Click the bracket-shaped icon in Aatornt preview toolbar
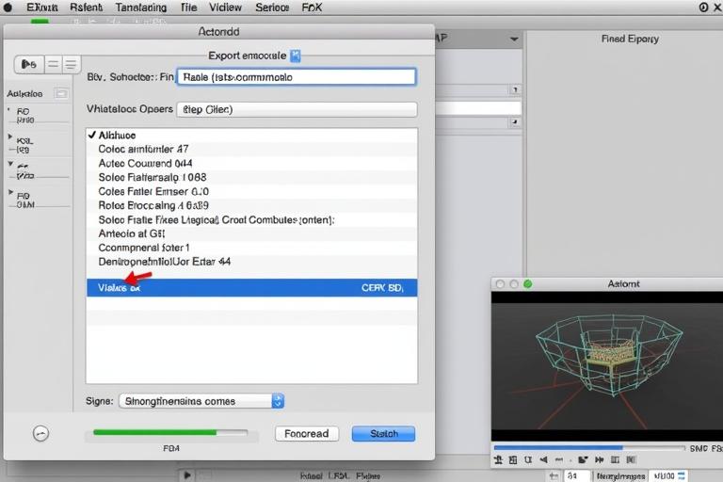 coord(528,459)
